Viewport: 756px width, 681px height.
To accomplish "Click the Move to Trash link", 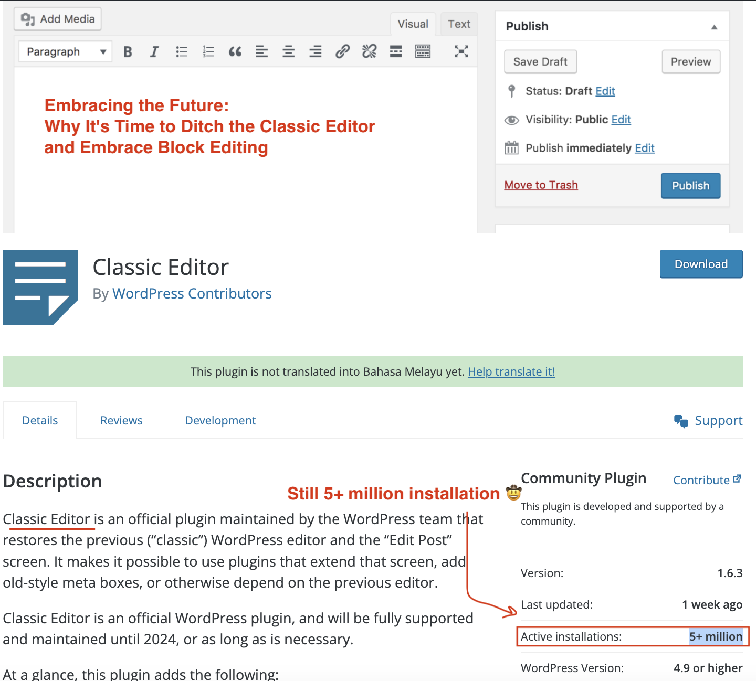I will (541, 185).
